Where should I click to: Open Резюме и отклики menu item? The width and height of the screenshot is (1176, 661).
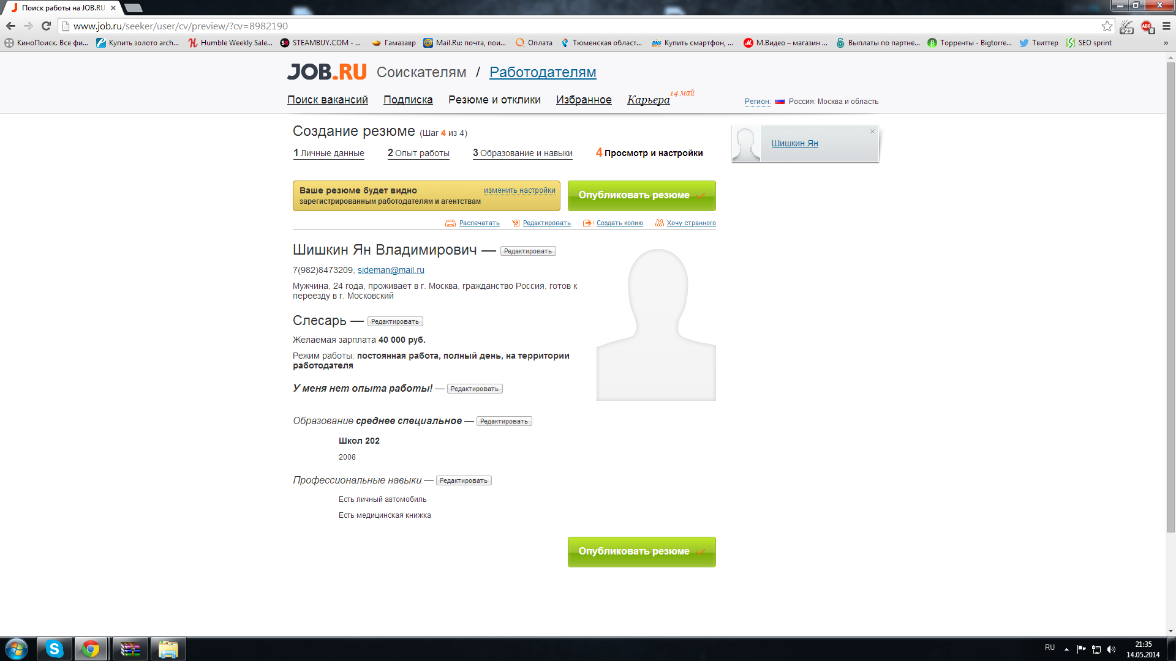(494, 100)
